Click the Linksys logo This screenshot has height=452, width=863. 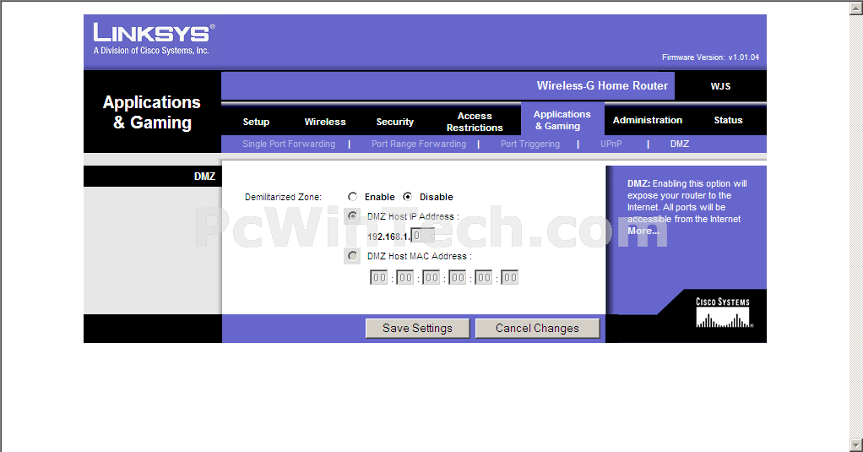[154, 39]
